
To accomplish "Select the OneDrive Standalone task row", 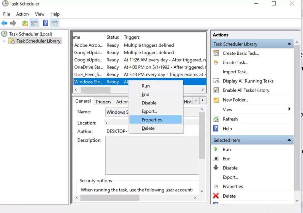I will pos(140,67).
